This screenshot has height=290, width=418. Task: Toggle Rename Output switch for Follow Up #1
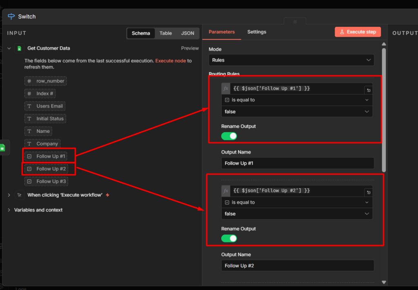pyautogui.click(x=229, y=136)
